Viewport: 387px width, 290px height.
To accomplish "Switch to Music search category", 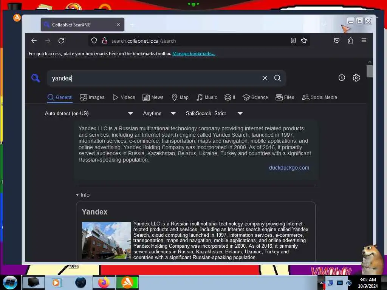I will point(207,97).
